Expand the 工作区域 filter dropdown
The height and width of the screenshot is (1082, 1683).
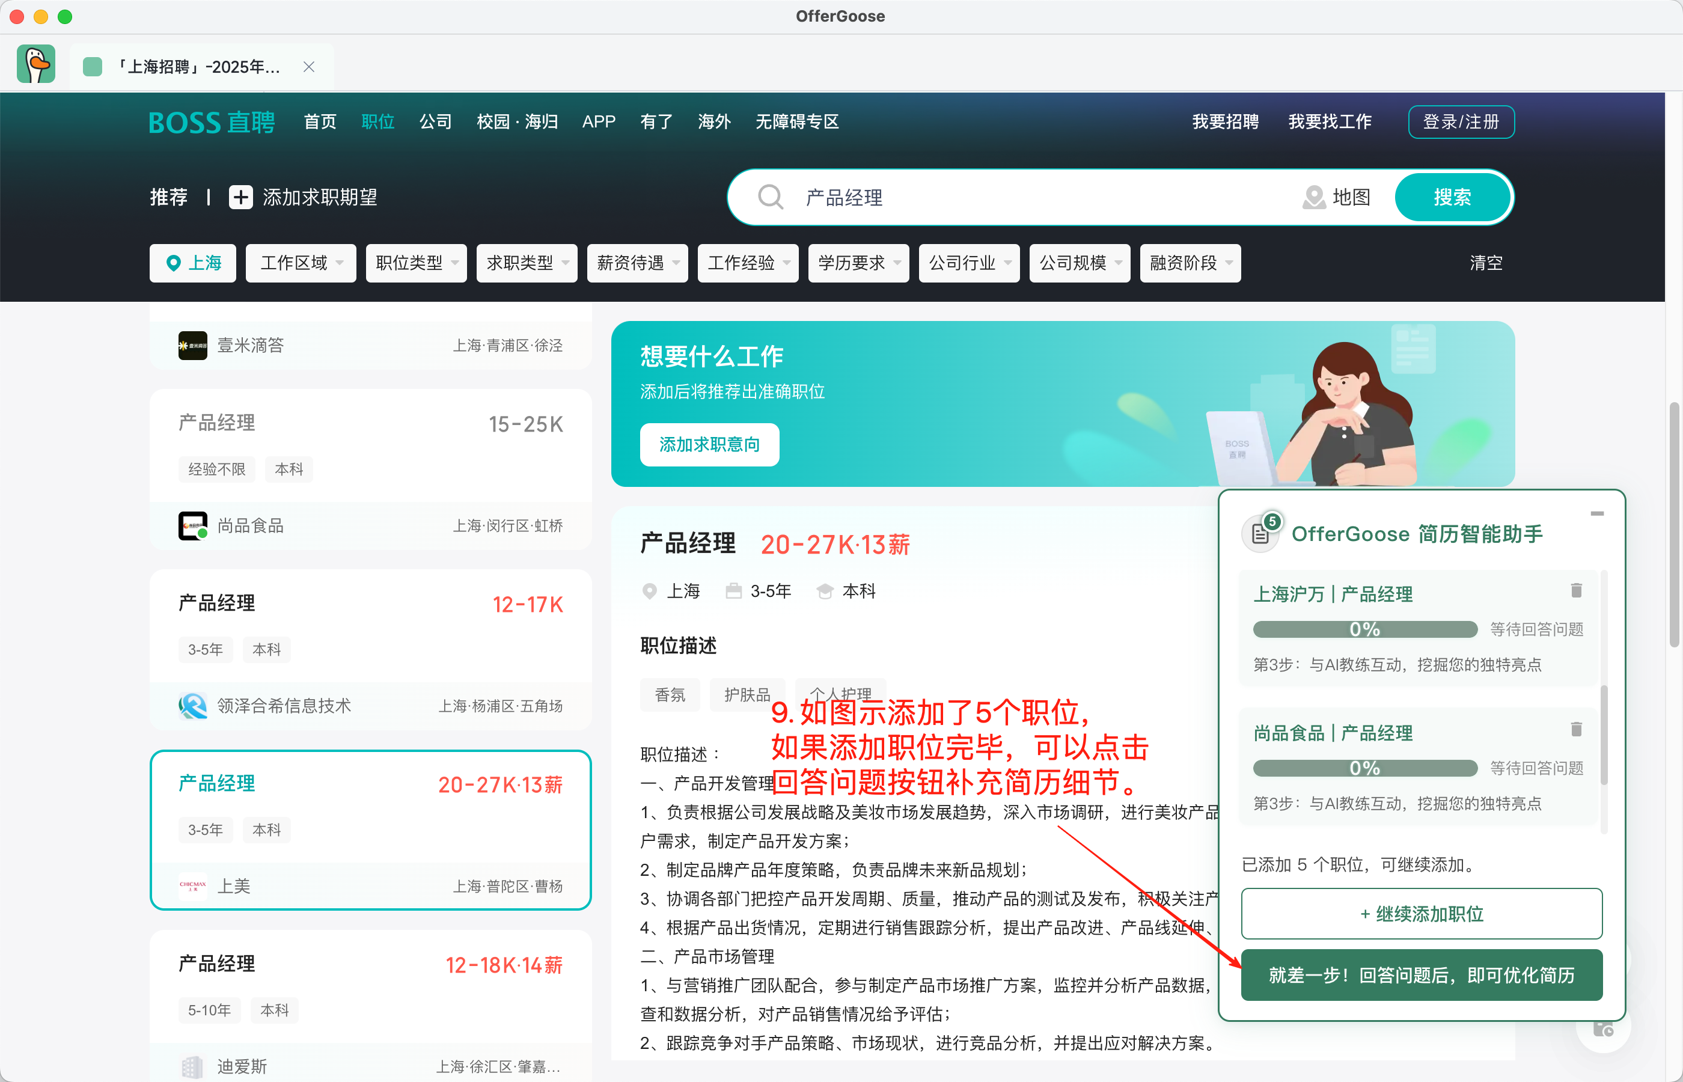coord(301,263)
